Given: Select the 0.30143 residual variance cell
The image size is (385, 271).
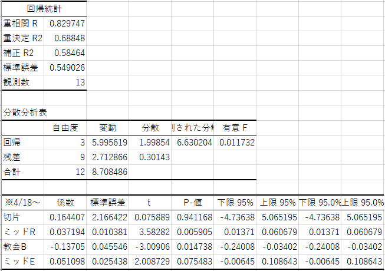Looking at the screenshot, I should (150, 157).
